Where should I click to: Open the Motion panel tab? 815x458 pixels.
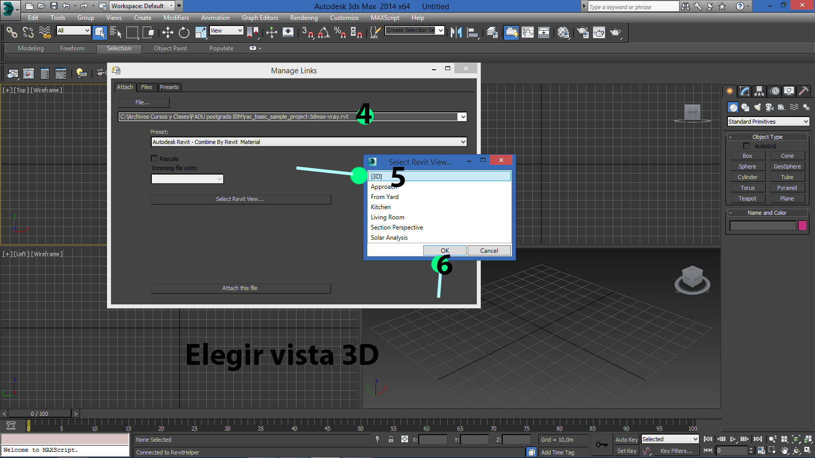[774, 91]
